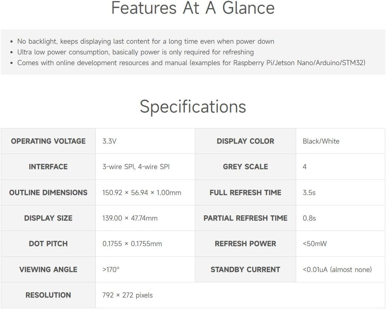
Task: Select the OUTLINE DIMENSIONS label
Action: pos(48,192)
